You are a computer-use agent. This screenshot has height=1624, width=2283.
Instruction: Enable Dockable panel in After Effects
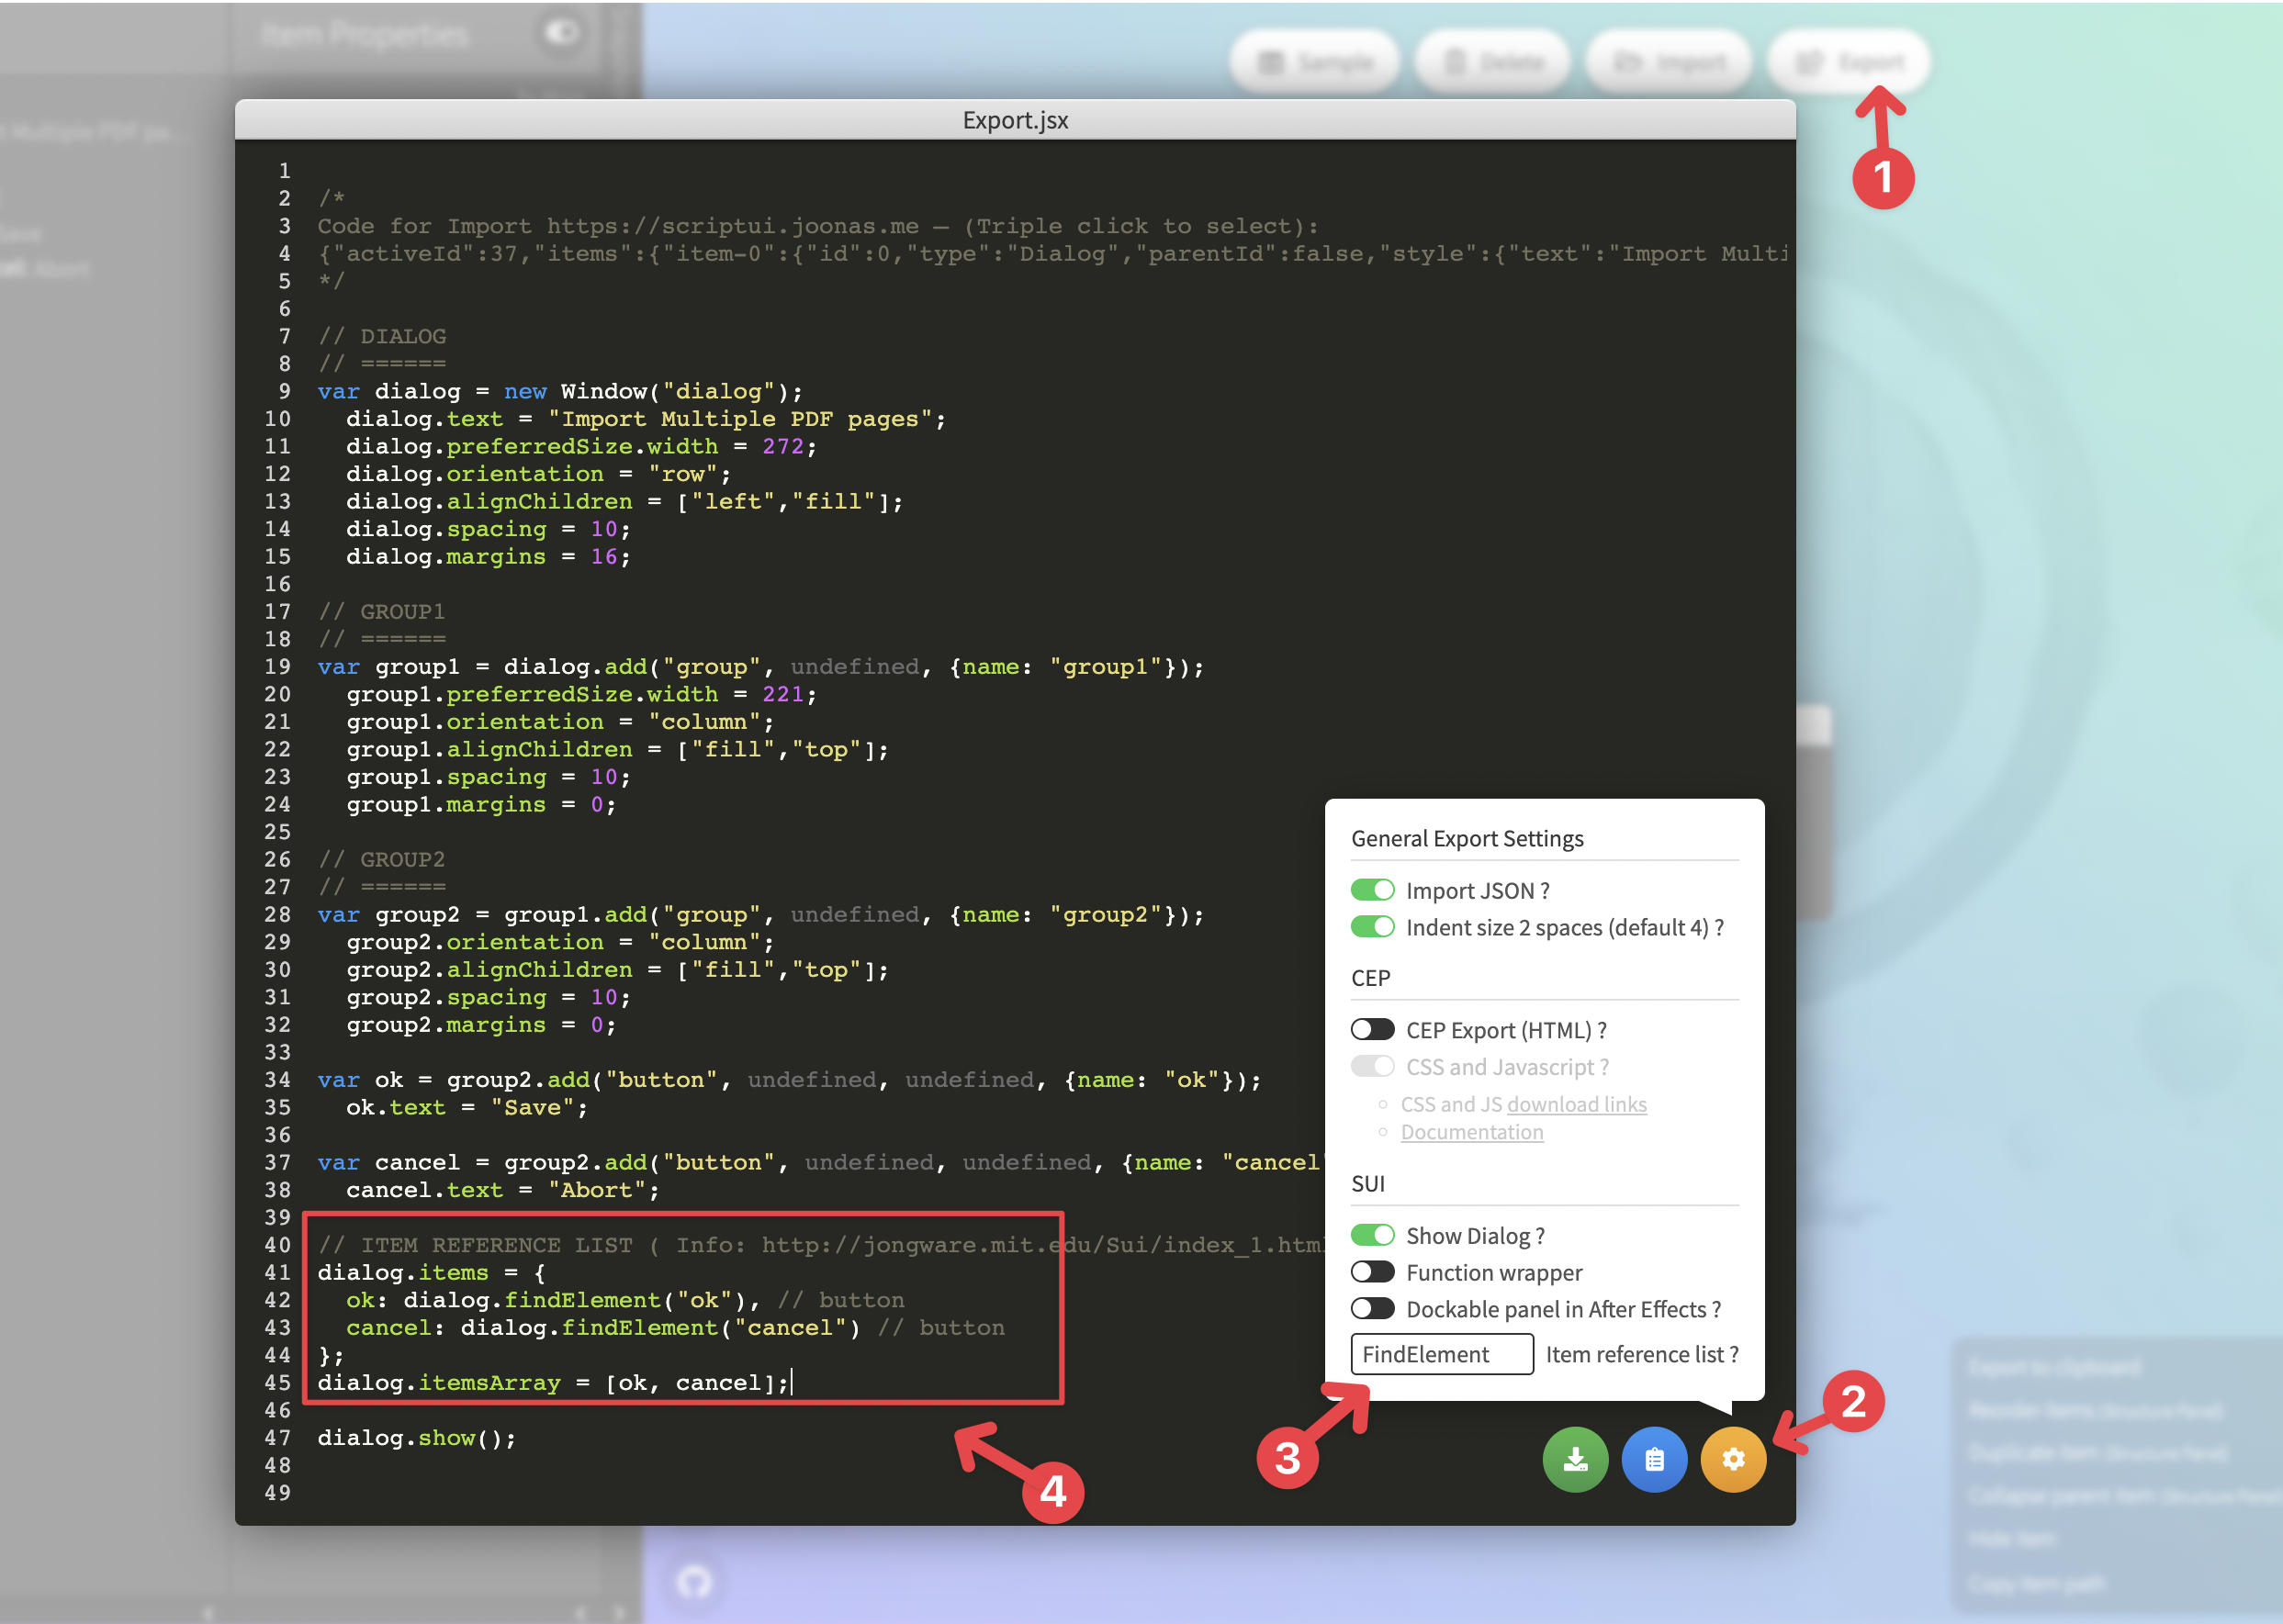pos(1373,1309)
